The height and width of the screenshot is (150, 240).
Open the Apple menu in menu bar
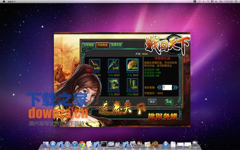pos(4,2)
